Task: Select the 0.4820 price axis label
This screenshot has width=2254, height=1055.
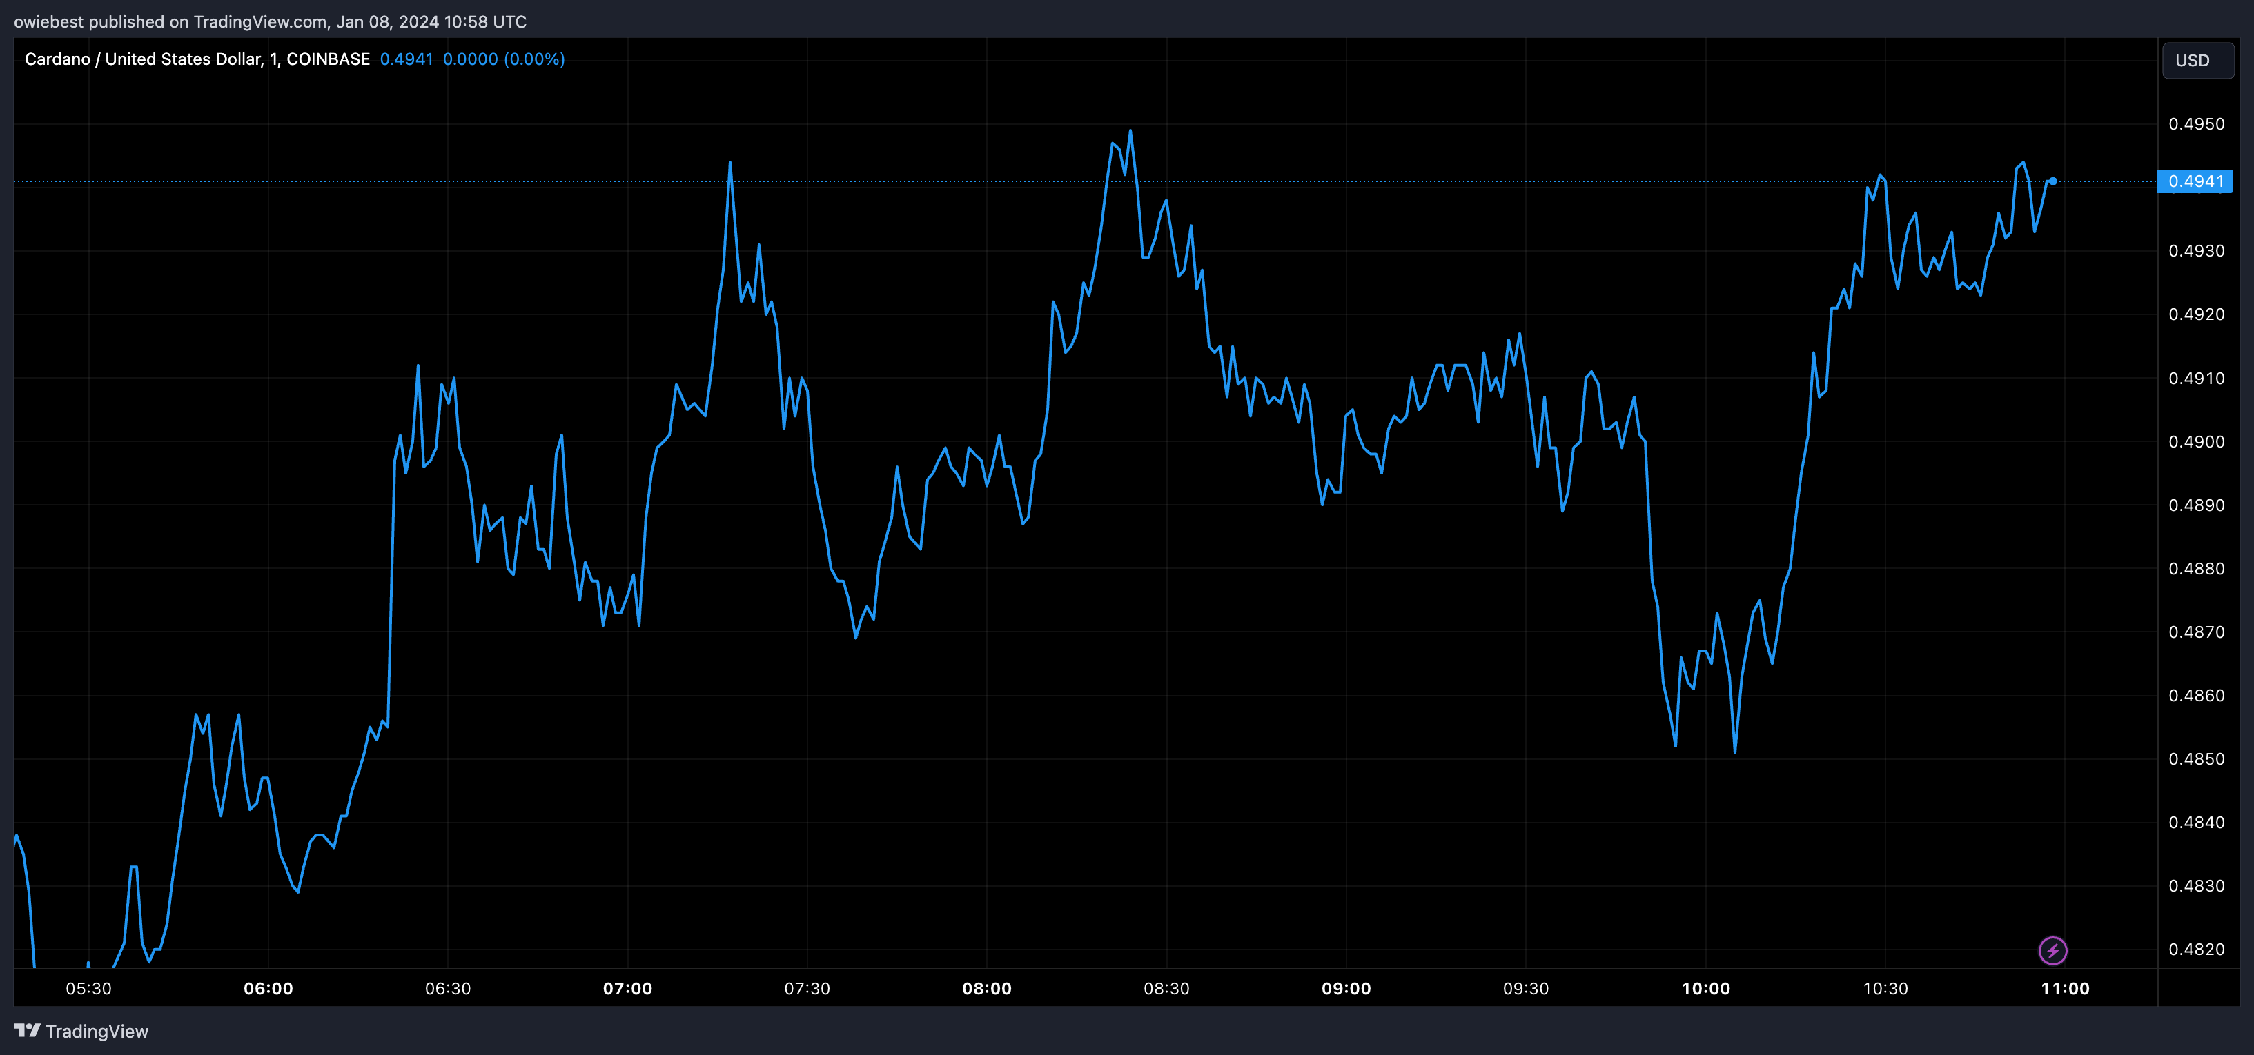Action: 2196,949
